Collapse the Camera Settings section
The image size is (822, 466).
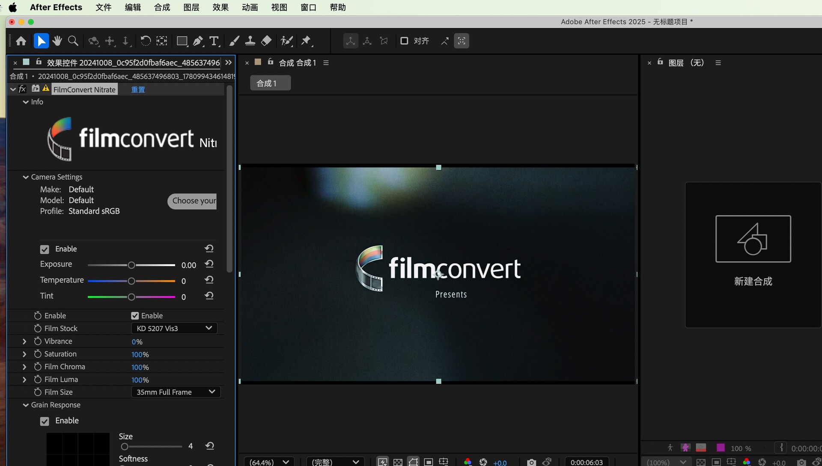[x=26, y=177]
